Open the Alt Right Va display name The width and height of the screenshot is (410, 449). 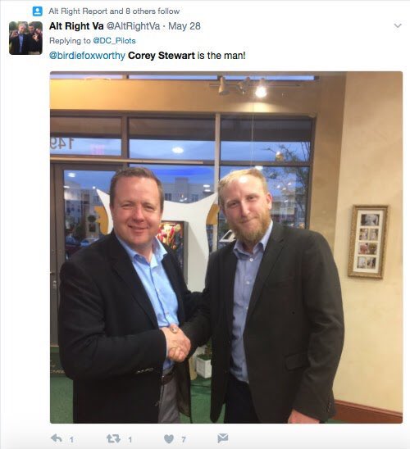click(76, 26)
